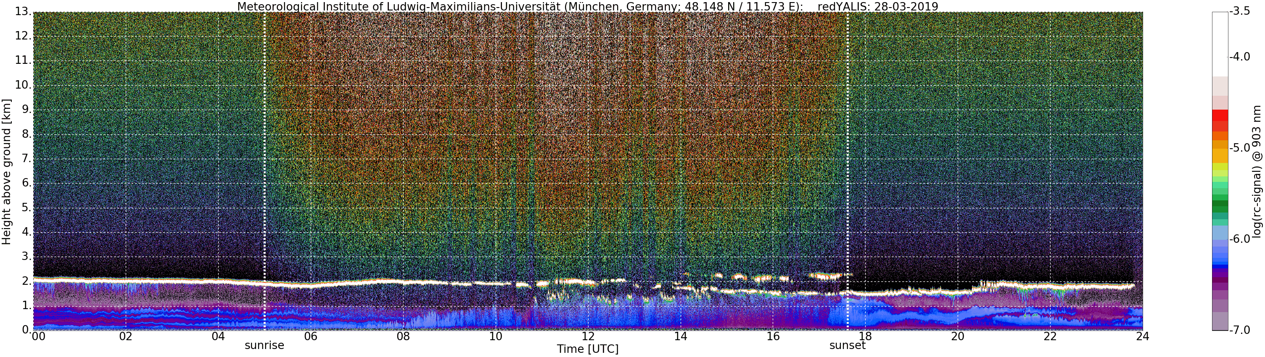This screenshot has width=1265, height=357.
Task: Click the red segment of the colorbar
Action: pyautogui.click(x=1220, y=115)
